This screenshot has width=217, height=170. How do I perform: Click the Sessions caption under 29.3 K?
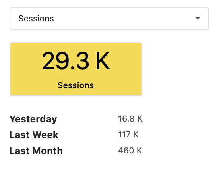point(76,85)
